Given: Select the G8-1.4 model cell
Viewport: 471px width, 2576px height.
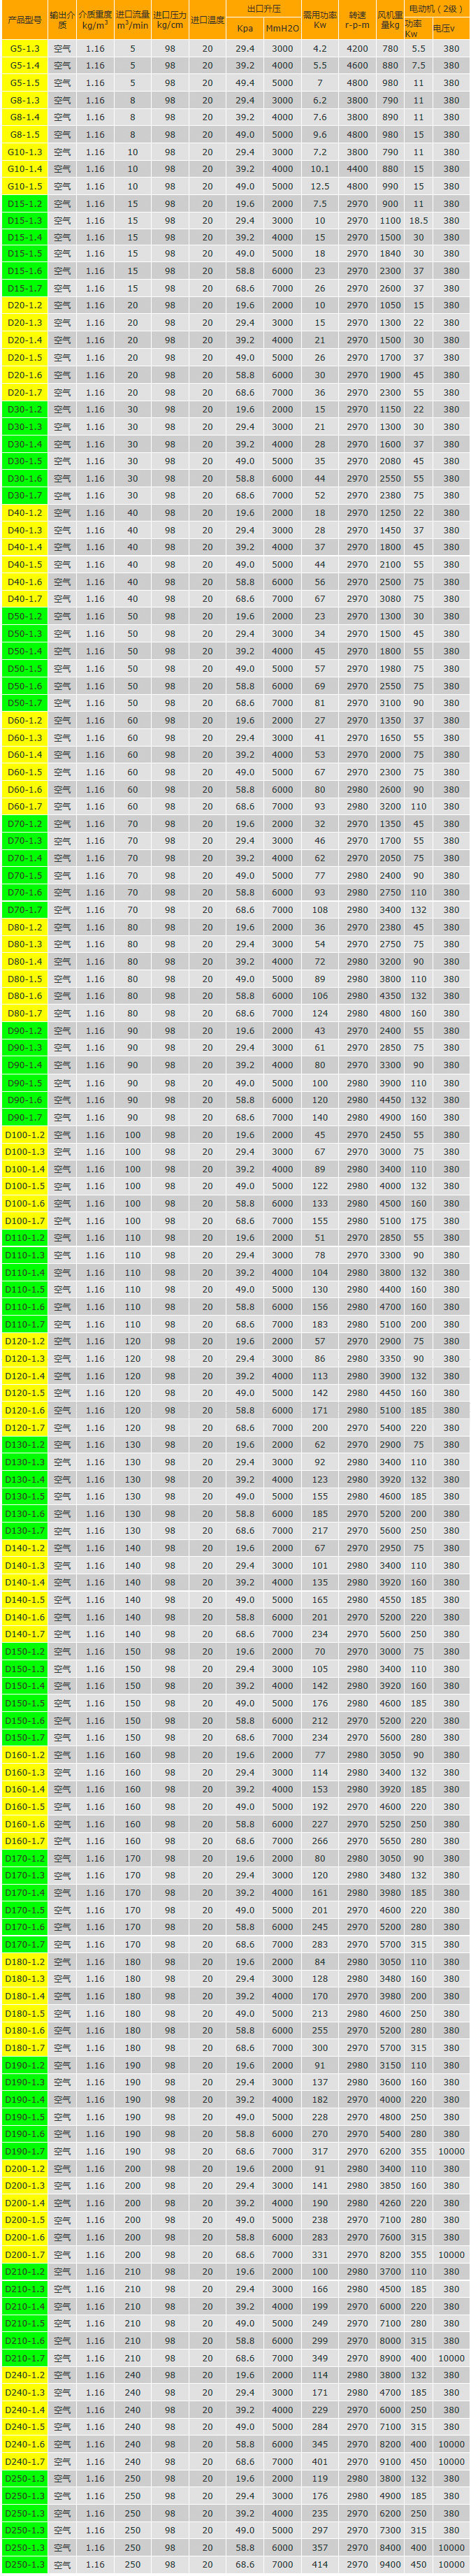Looking at the screenshot, I should click(x=25, y=117).
